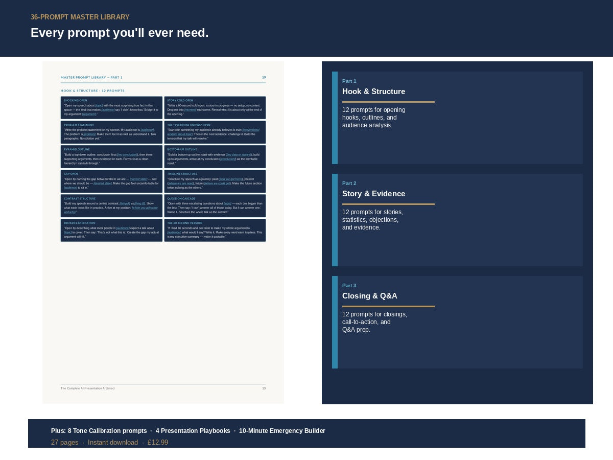Click '4 Presentation Playbooks' text
613x460 pixels.
coord(193,431)
